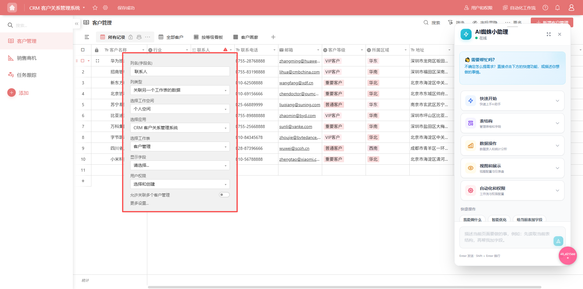Click the members icon on 所有记录 view
Image resolution: width=583 pixels, height=289 pixels.
point(139,37)
